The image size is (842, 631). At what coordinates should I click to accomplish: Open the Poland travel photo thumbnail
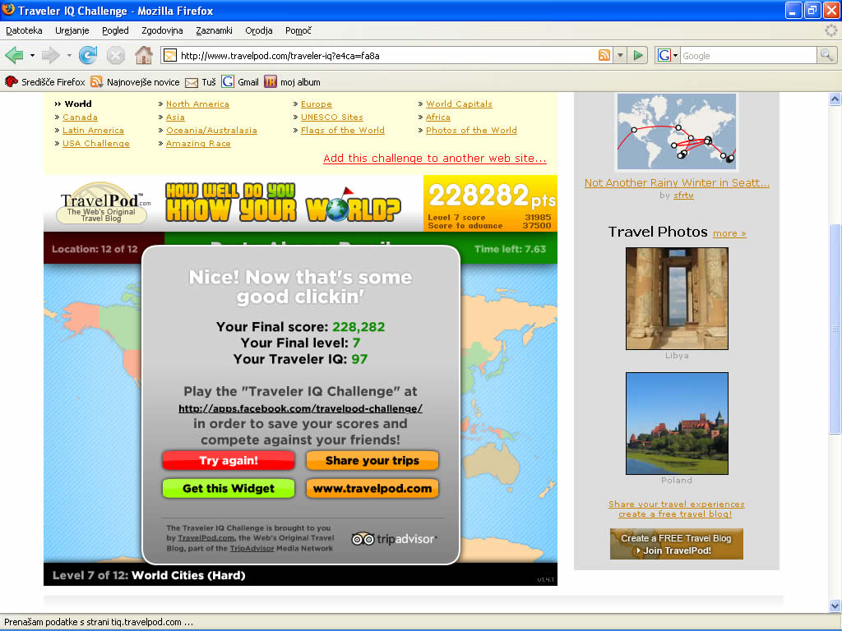click(x=677, y=423)
